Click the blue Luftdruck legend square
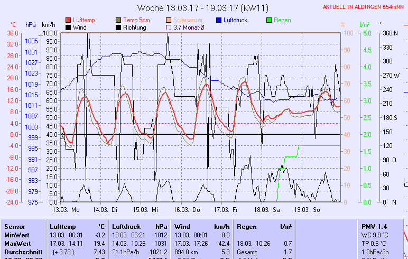The width and height of the screenshot is (408, 259). (219, 20)
